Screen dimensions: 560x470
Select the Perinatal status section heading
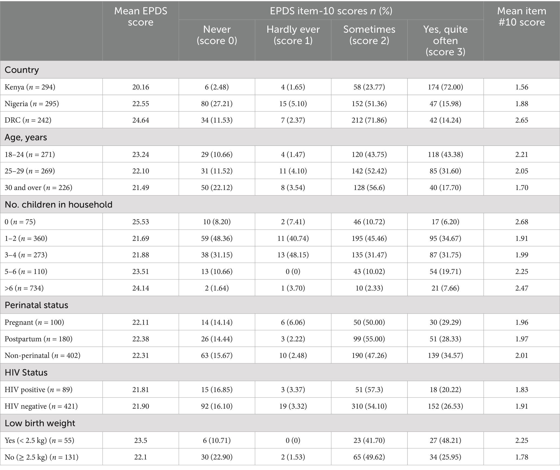pyautogui.click(x=37, y=305)
